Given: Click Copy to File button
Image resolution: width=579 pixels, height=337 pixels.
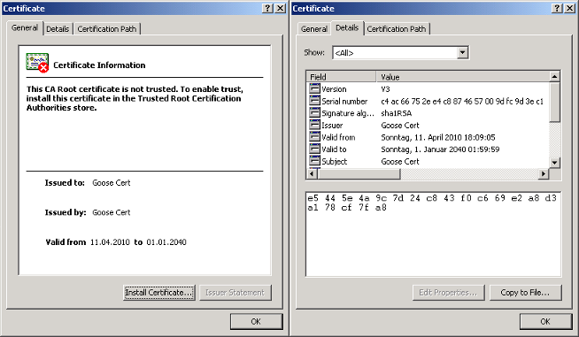Looking at the screenshot, I should tap(526, 293).
